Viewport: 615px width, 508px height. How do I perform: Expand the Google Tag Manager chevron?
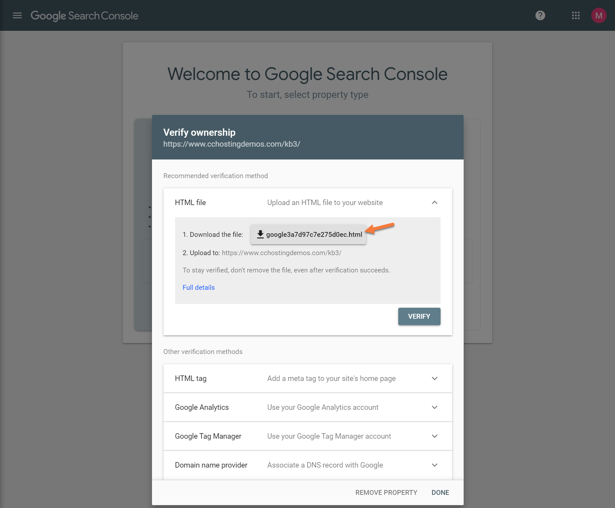[x=434, y=436]
